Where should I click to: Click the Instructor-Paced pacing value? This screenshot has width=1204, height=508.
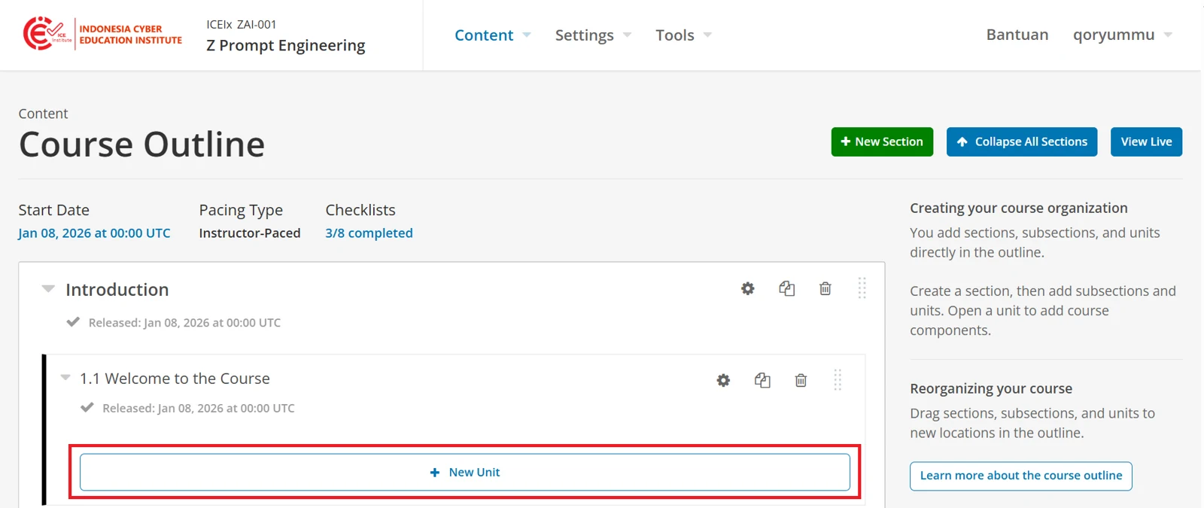(x=250, y=233)
